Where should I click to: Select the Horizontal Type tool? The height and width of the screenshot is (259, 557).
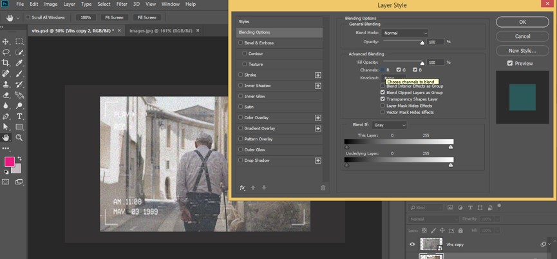[x=20, y=116]
